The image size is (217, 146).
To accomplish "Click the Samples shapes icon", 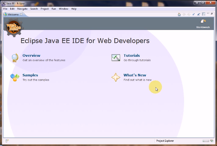I will [x=15, y=77].
